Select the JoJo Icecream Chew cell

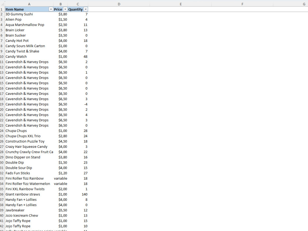29,216
